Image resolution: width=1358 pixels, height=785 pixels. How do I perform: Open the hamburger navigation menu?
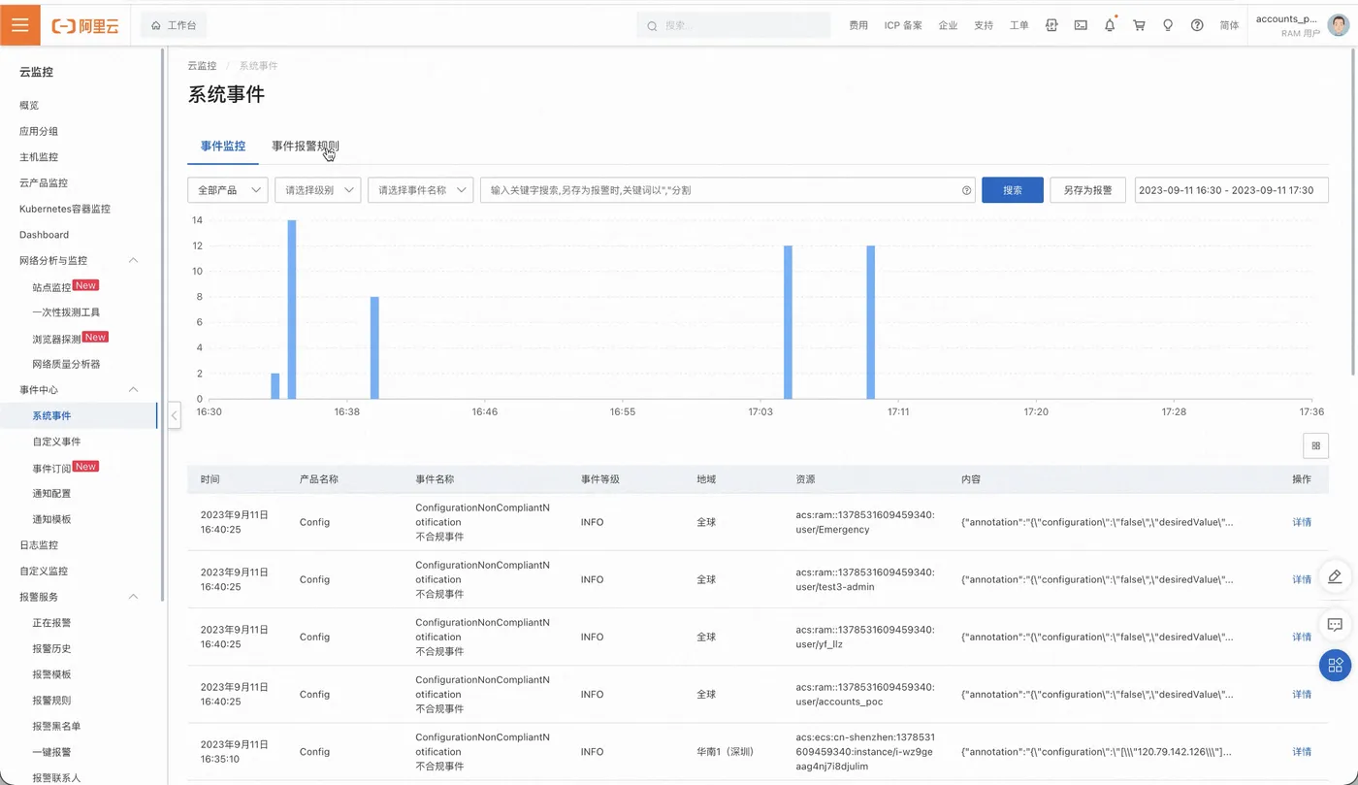[x=19, y=25]
